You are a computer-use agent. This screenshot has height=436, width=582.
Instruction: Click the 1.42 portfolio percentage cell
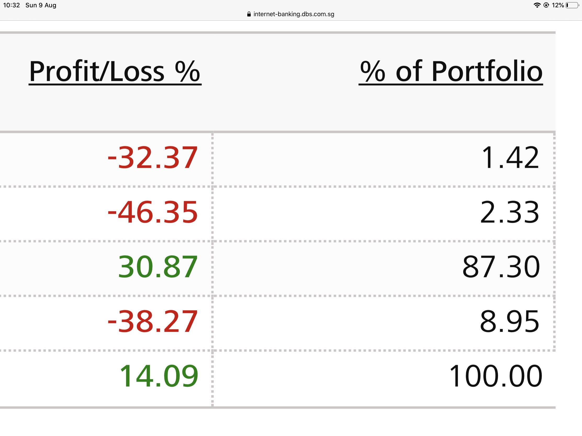tap(510, 158)
